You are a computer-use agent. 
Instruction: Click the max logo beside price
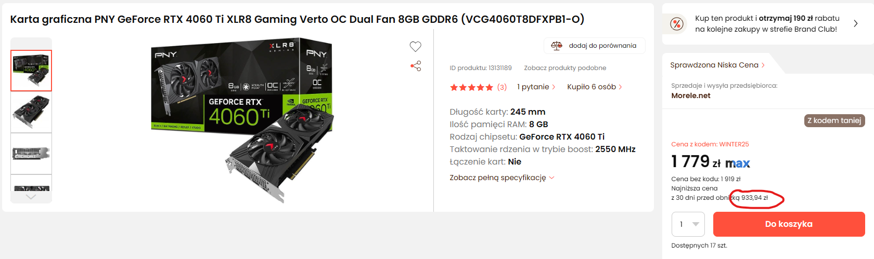coord(738,164)
